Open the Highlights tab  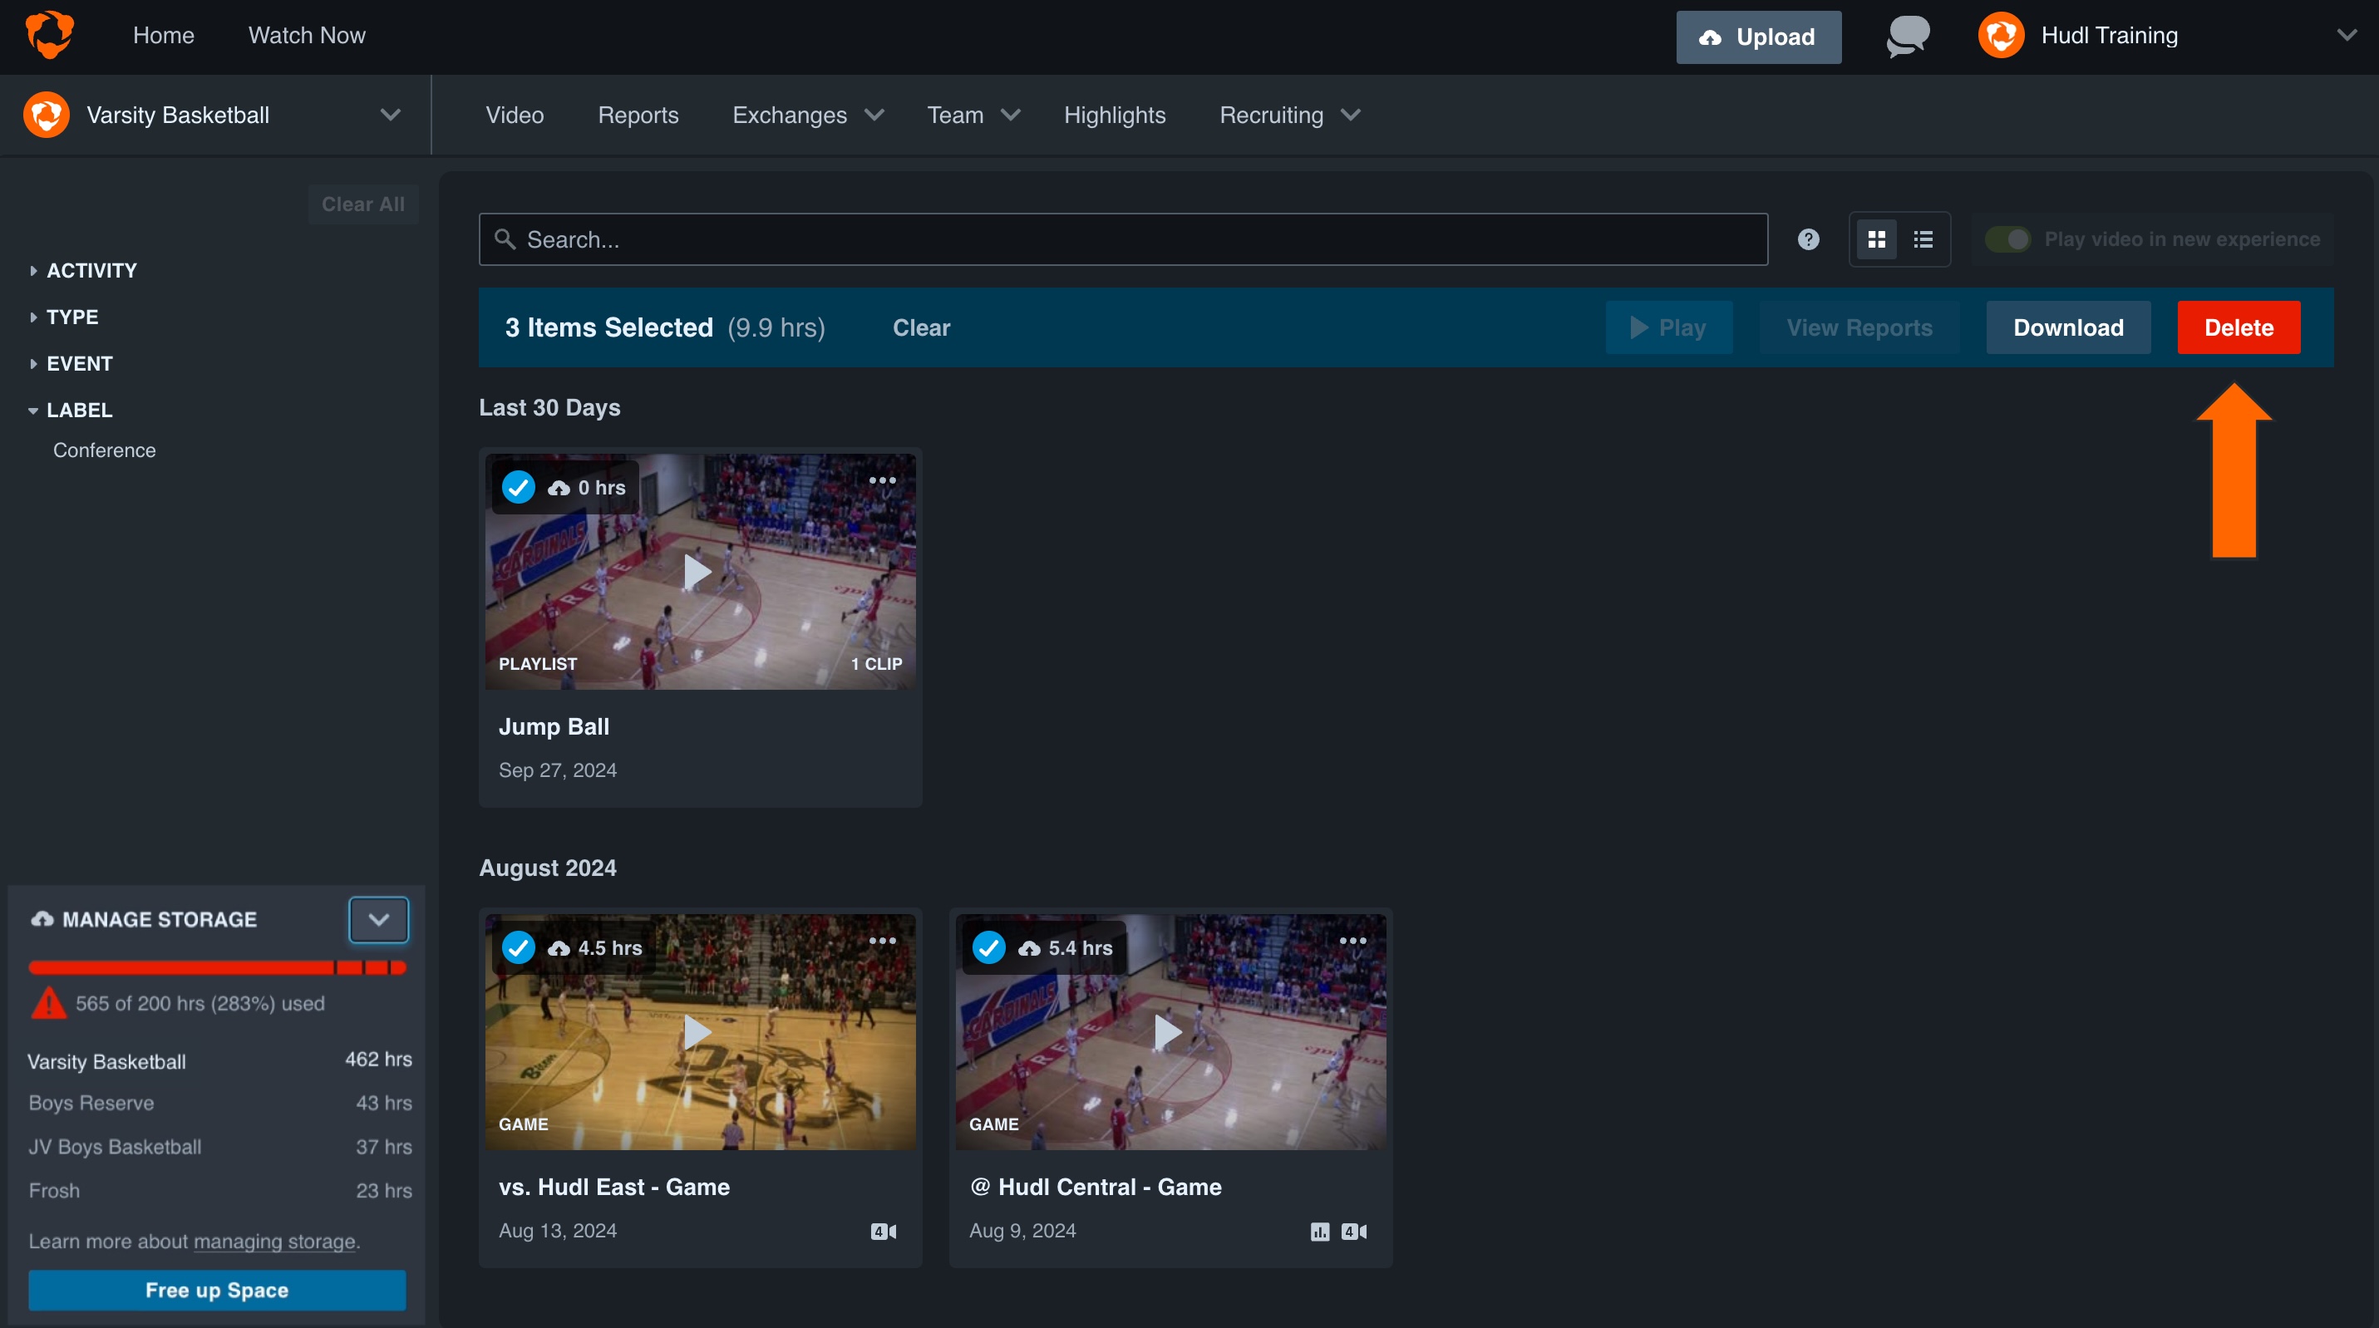tap(1115, 116)
